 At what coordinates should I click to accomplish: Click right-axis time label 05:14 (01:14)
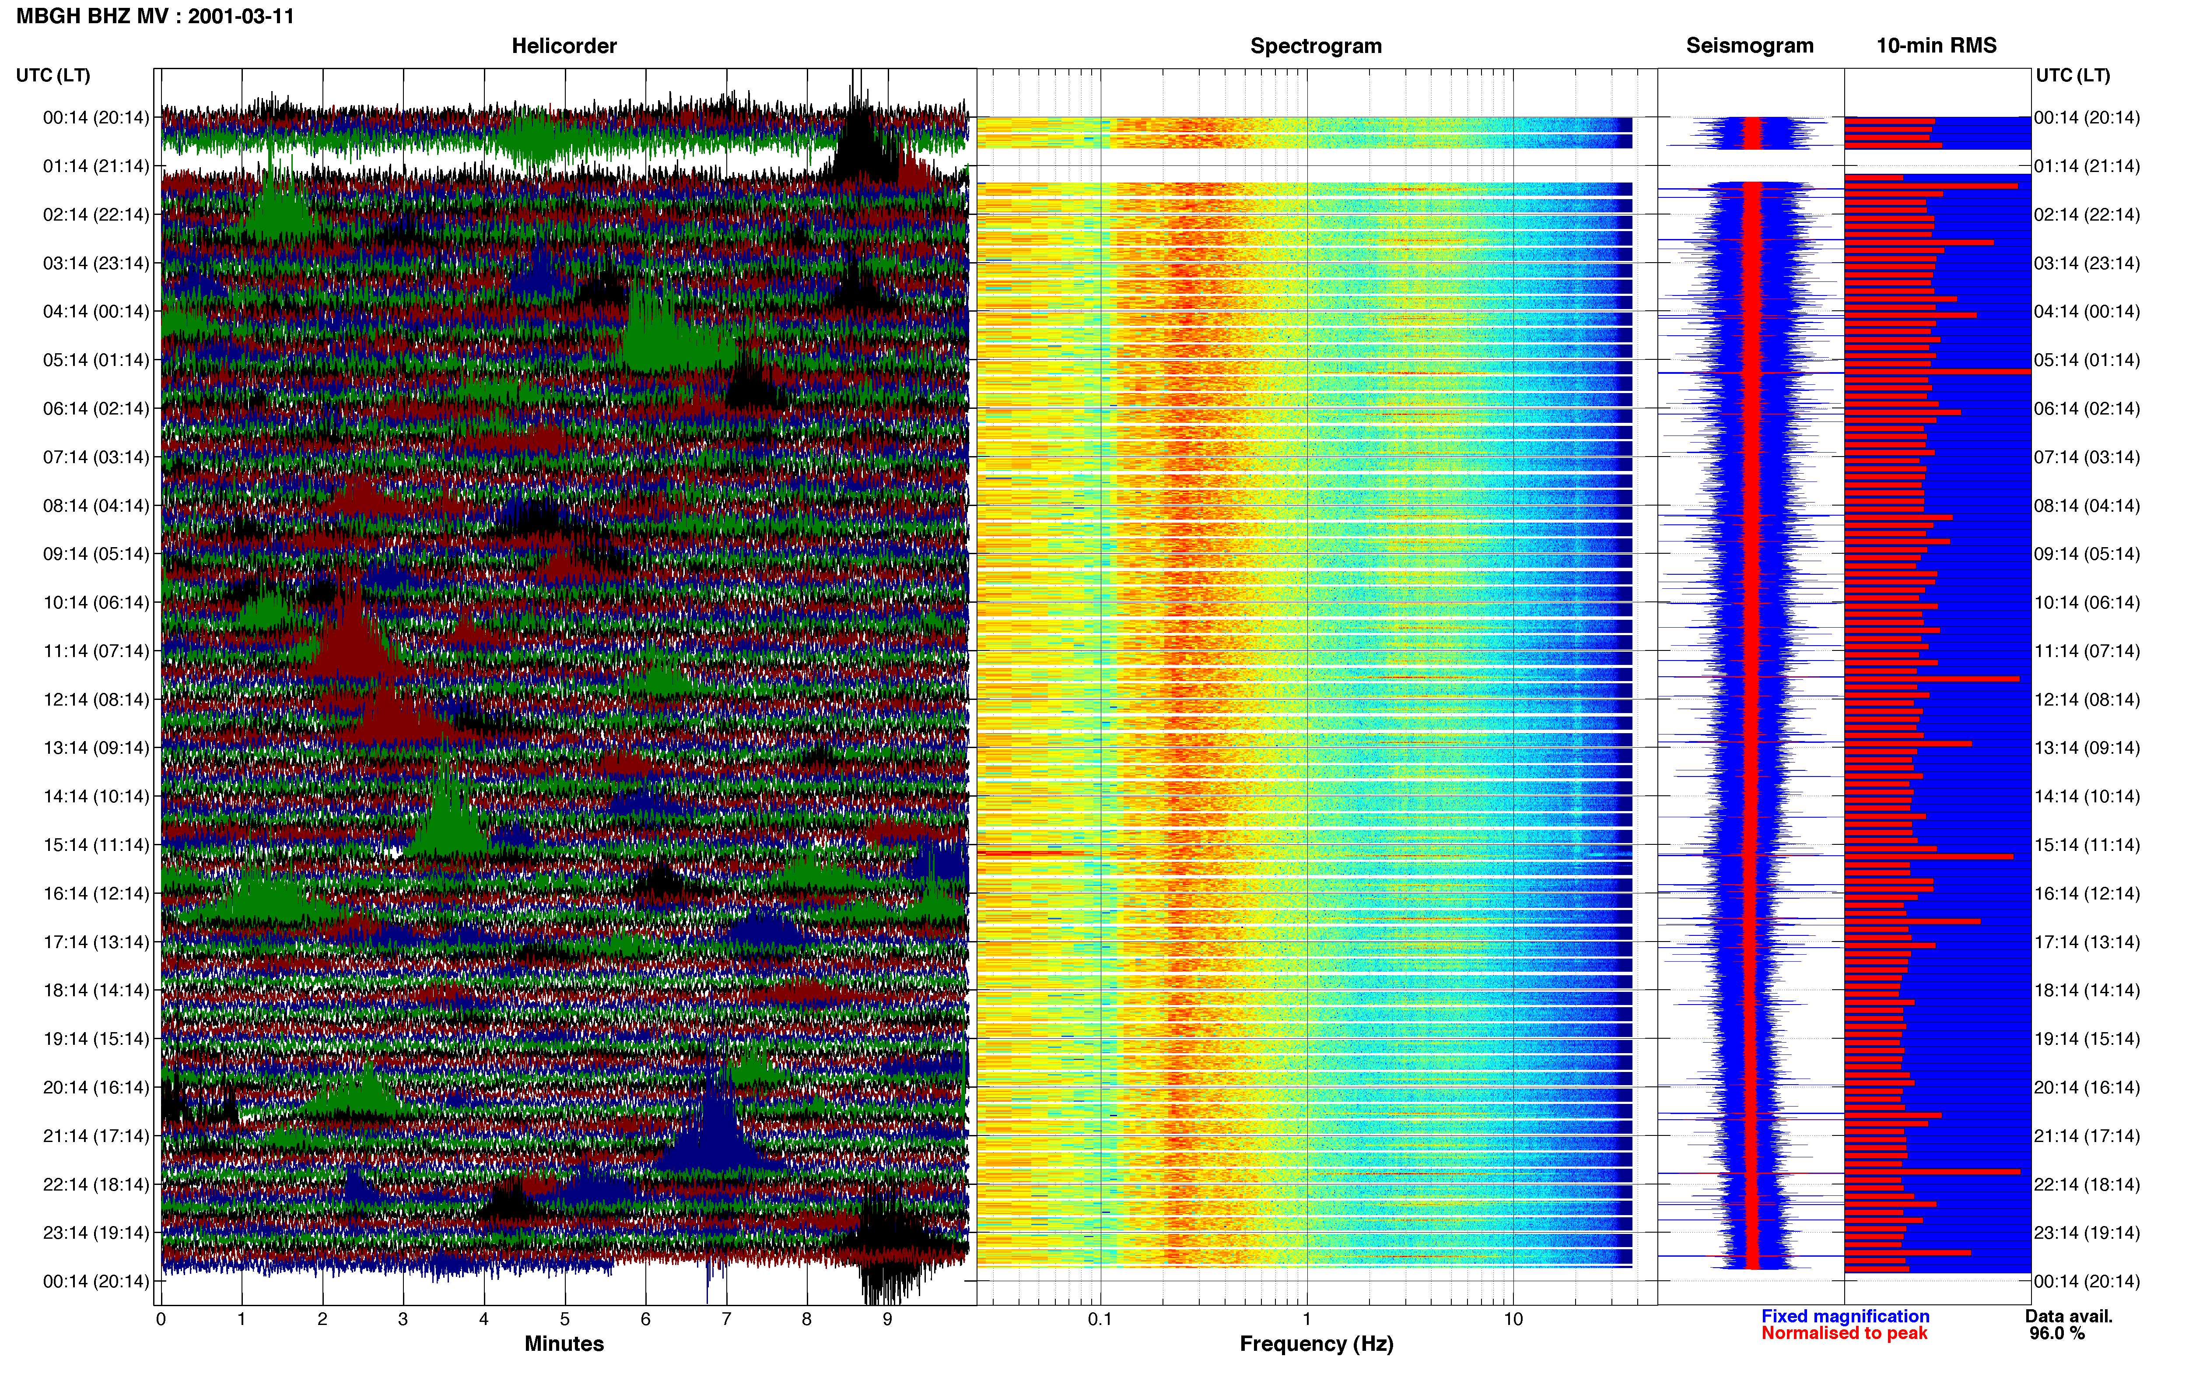click(2087, 360)
